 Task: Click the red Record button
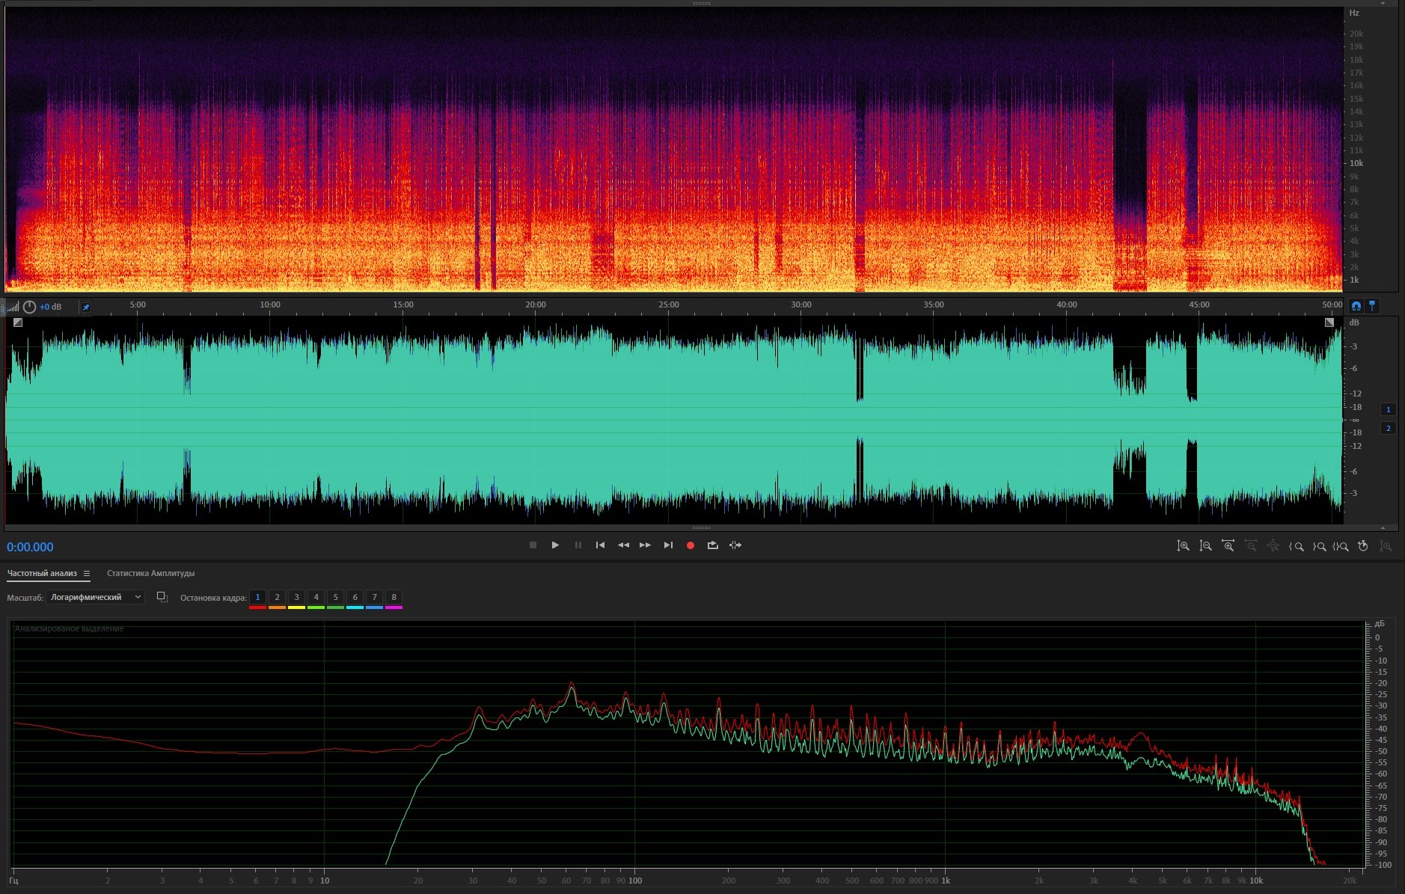click(x=691, y=545)
